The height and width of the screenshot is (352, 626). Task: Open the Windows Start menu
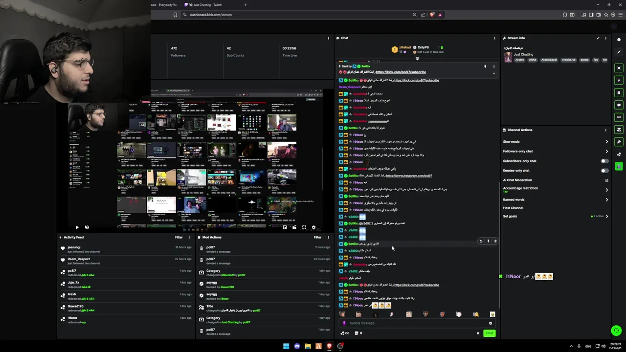(x=286, y=346)
